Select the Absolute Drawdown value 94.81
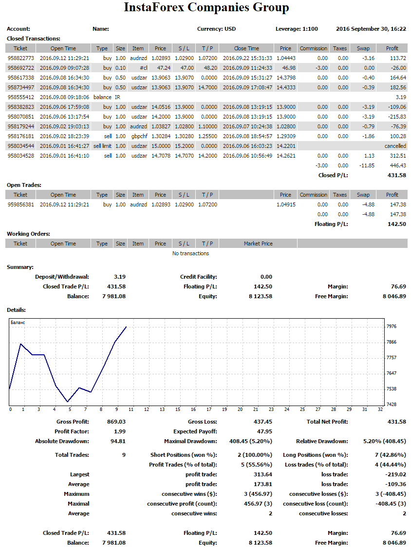The width and height of the screenshot is (411, 551). [x=118, y=441]
